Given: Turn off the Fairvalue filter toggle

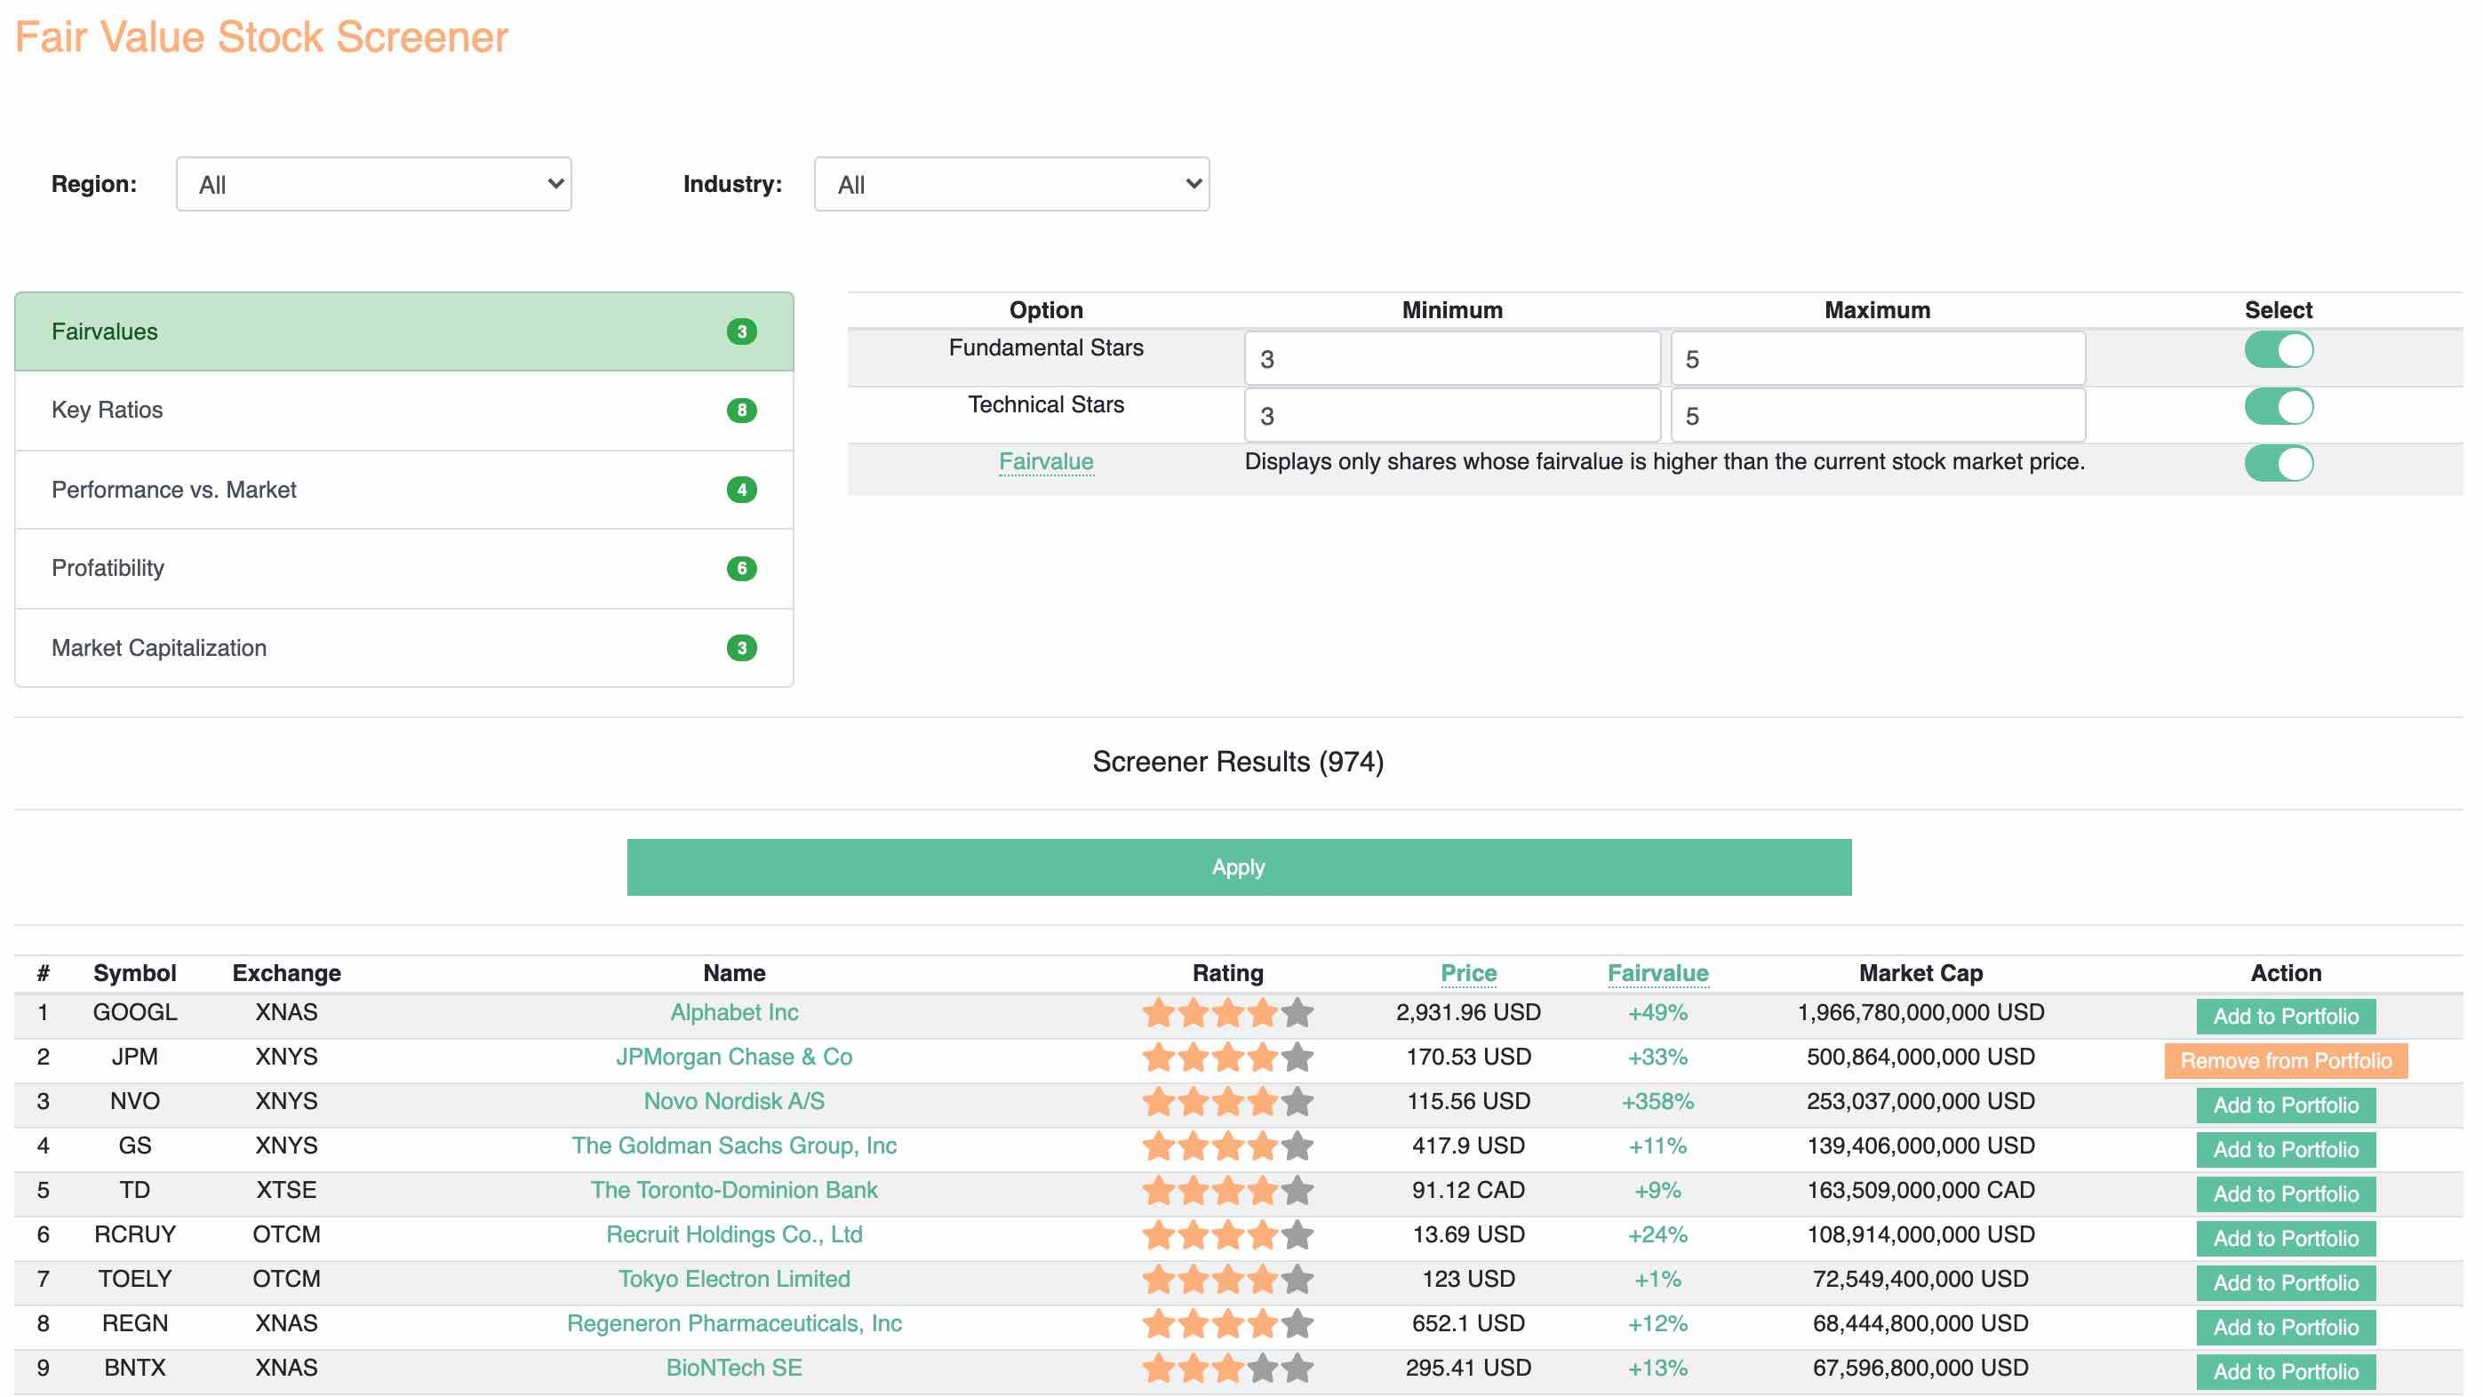Looking at the screenshot, I should point(2278,464).
